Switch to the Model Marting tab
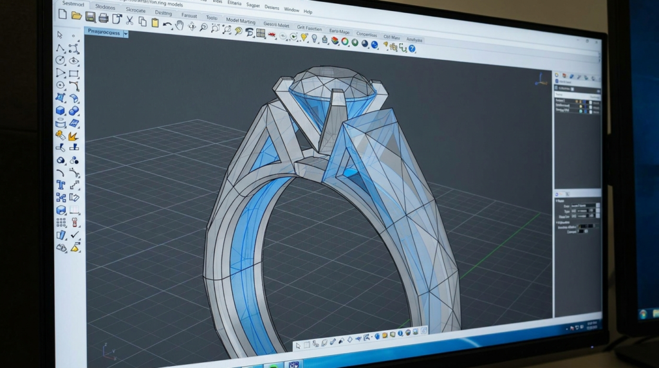The width and height of the screenshot is (659, 368). click(x=241, y=21)
